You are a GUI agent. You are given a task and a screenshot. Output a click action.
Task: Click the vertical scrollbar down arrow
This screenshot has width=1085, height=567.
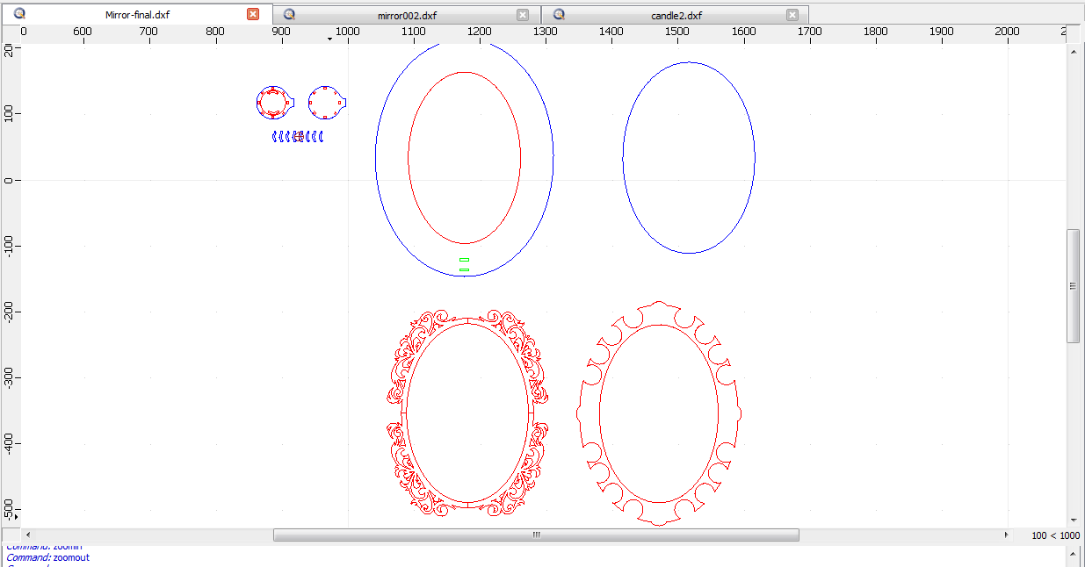[1074, 520]
